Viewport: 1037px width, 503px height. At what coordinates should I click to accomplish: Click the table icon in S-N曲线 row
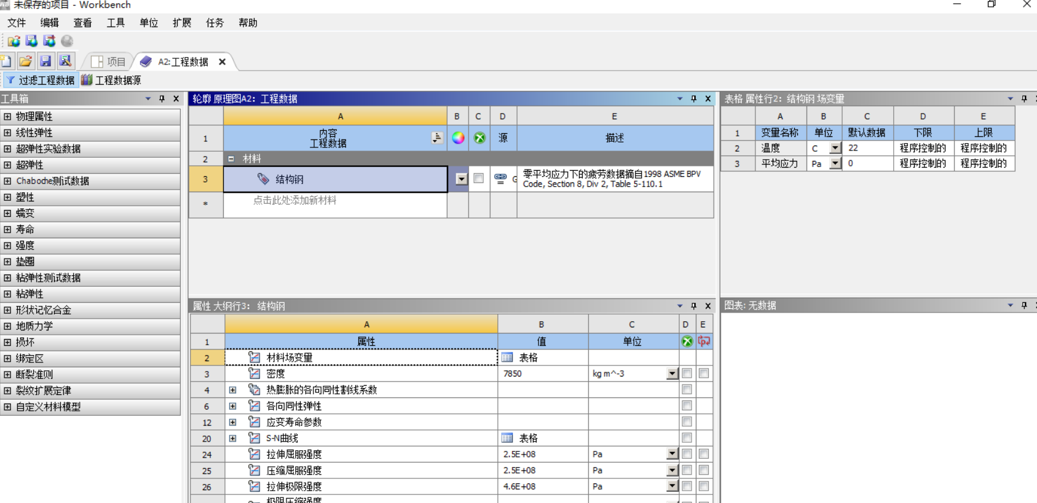click(x=507, y=438)
